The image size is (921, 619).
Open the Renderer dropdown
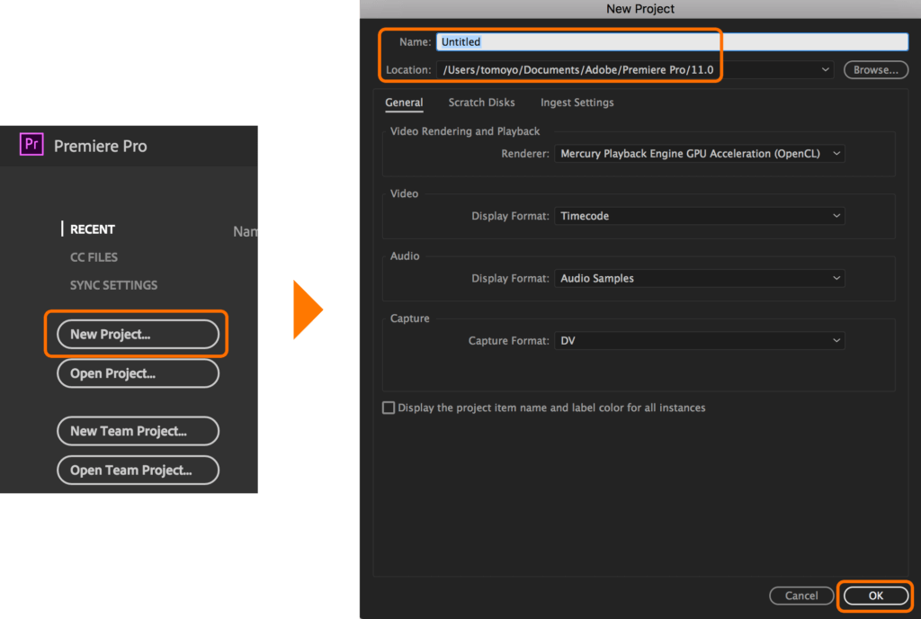700,154
